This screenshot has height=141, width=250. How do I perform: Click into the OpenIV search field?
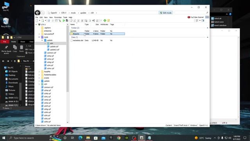click(x=190, y=13)
